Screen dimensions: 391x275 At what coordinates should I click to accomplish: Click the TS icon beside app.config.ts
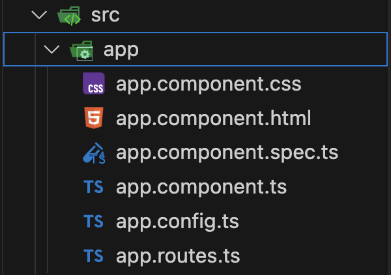click(94, 222)
